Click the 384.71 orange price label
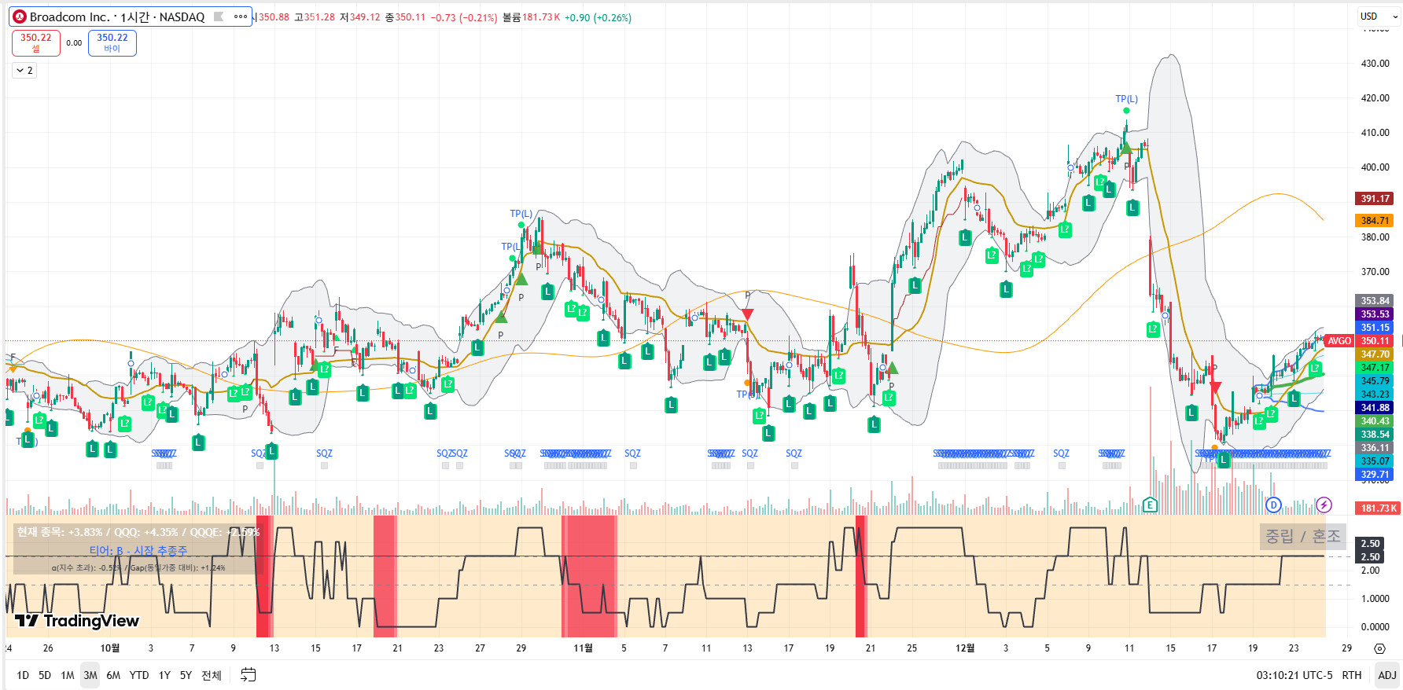 1375,221
